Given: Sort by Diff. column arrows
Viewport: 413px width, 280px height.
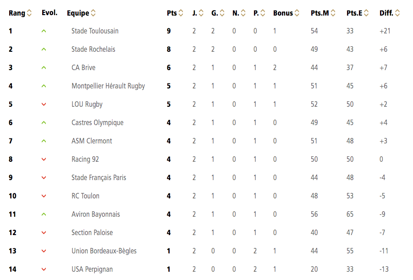Looking at the screenshot, I should [397, 13].
